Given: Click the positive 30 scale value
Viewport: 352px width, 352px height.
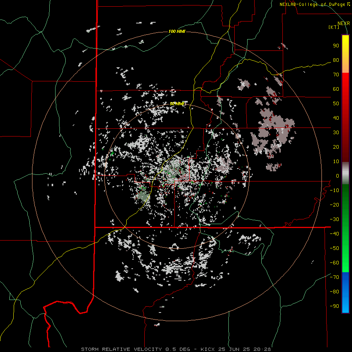Looking at the screenshot, I should (x=336, y=133).
